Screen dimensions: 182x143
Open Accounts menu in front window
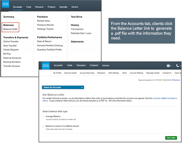(x=58, y=66)
